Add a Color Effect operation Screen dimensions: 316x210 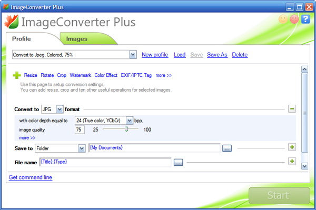[x=106, y=75]
